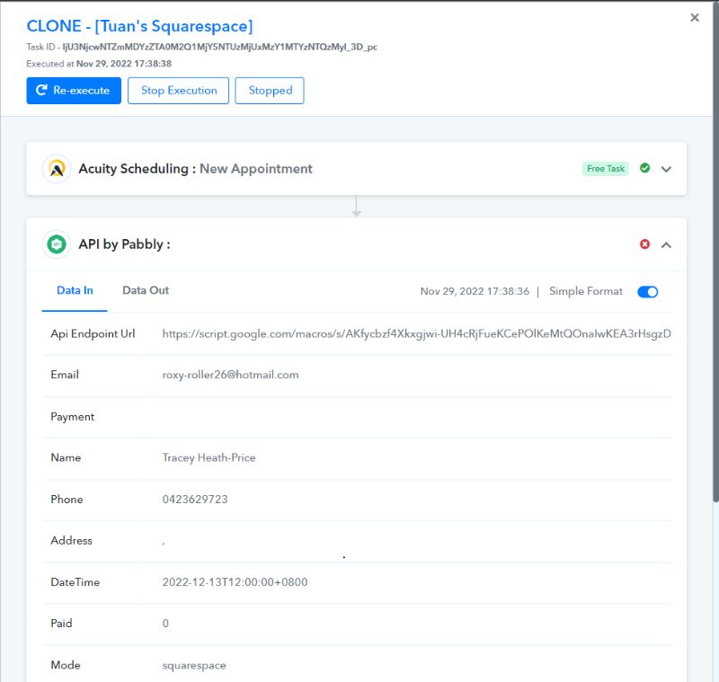
Task: Click the API by Pabbly step title
Action: tap(124, 244)
